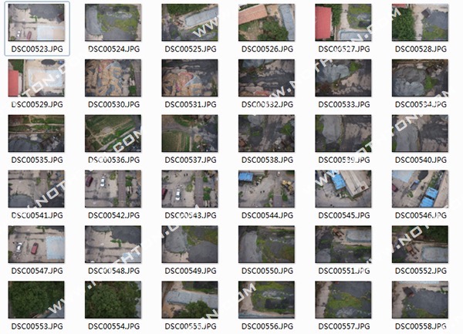463x334 pixels.
Task: Select the DSC00547.JPG parking lot photo
Action: 36,245
